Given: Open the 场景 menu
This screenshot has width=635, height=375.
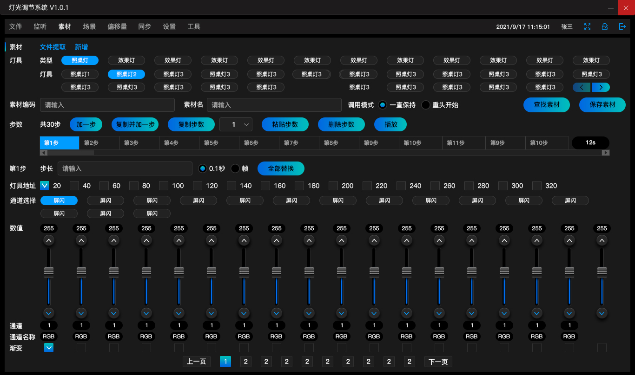Looking at the screenshot, I should click(x=89, y=27).
